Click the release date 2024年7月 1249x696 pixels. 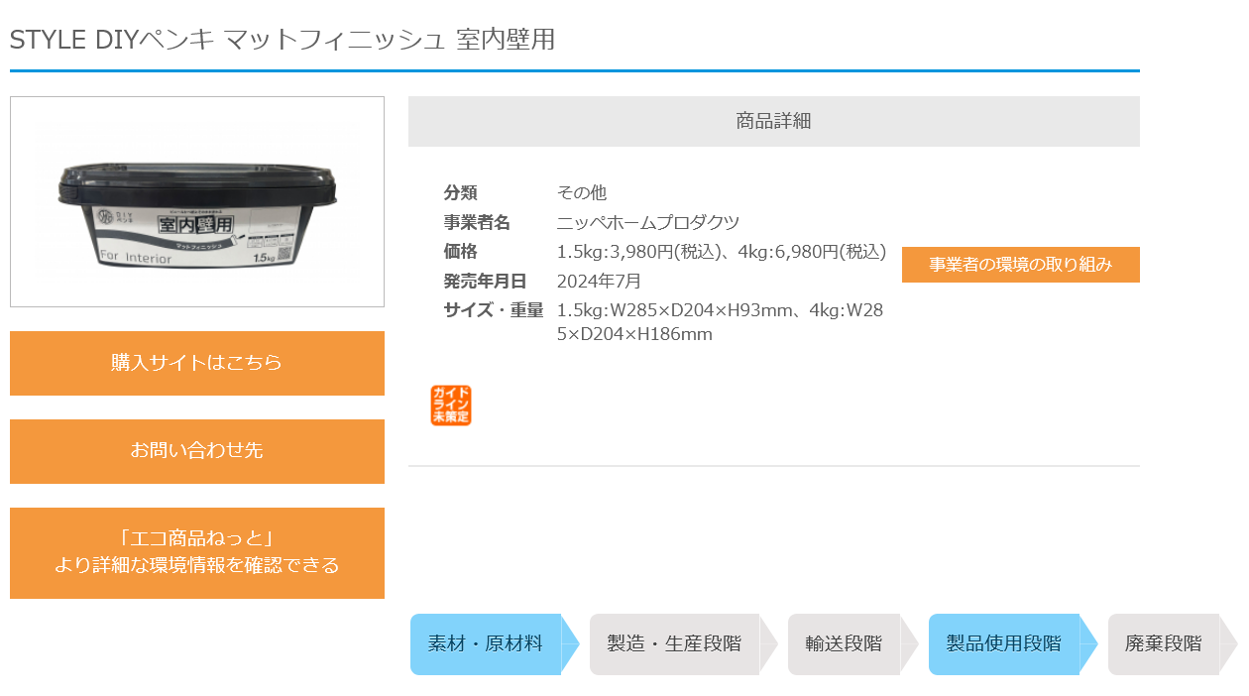[x=599, y=282]
